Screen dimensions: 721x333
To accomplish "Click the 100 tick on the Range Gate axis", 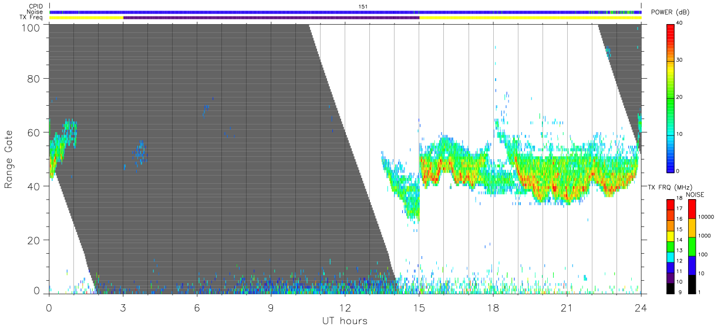I will 29,28.
